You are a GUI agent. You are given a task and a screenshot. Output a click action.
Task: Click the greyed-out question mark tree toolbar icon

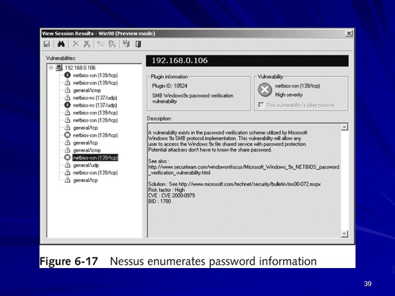pyautogui.click(x=112, y=44)
